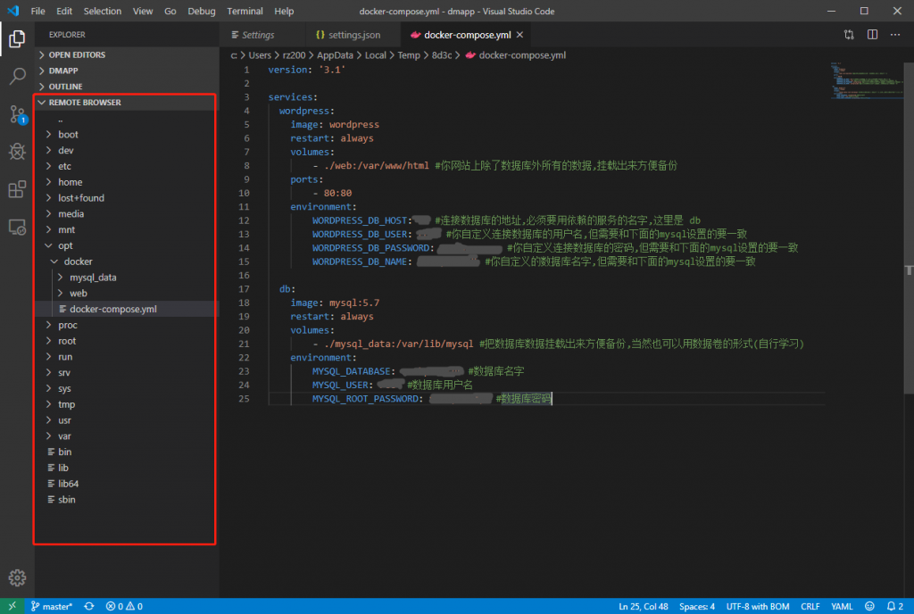This screenshot has width=914, height=614.
Task: Open the Search view icon
Action: click(x=17, y=76)
